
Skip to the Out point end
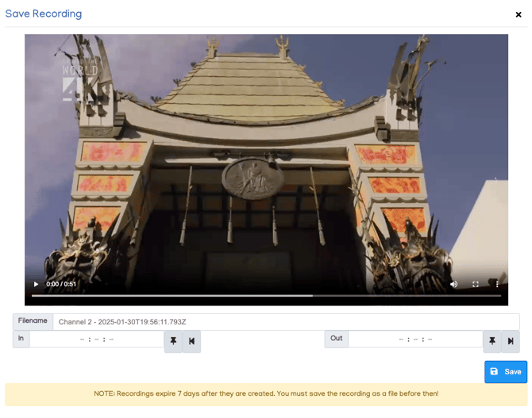pos(511,341)
